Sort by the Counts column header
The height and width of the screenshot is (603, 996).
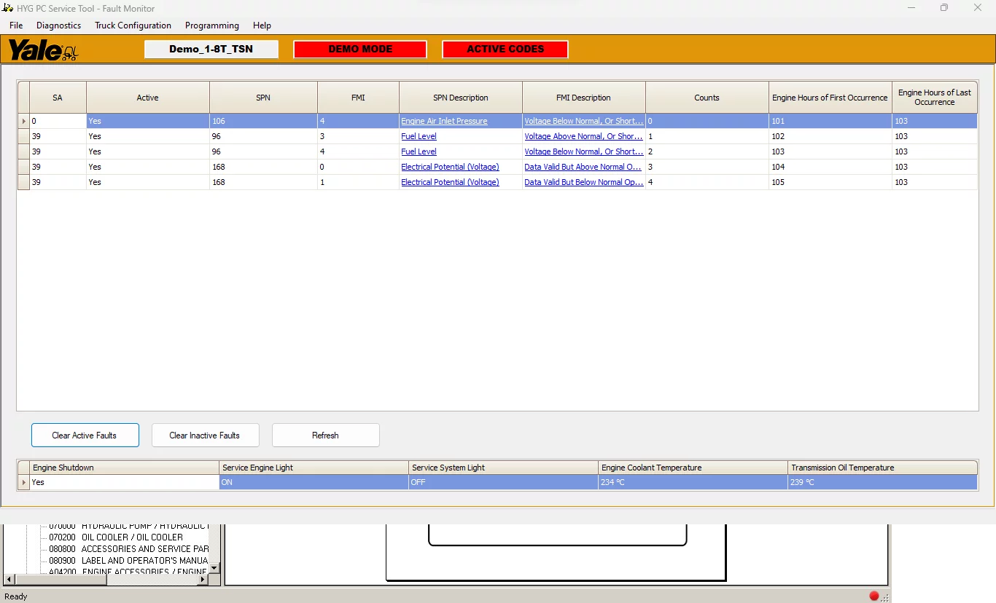707,98
